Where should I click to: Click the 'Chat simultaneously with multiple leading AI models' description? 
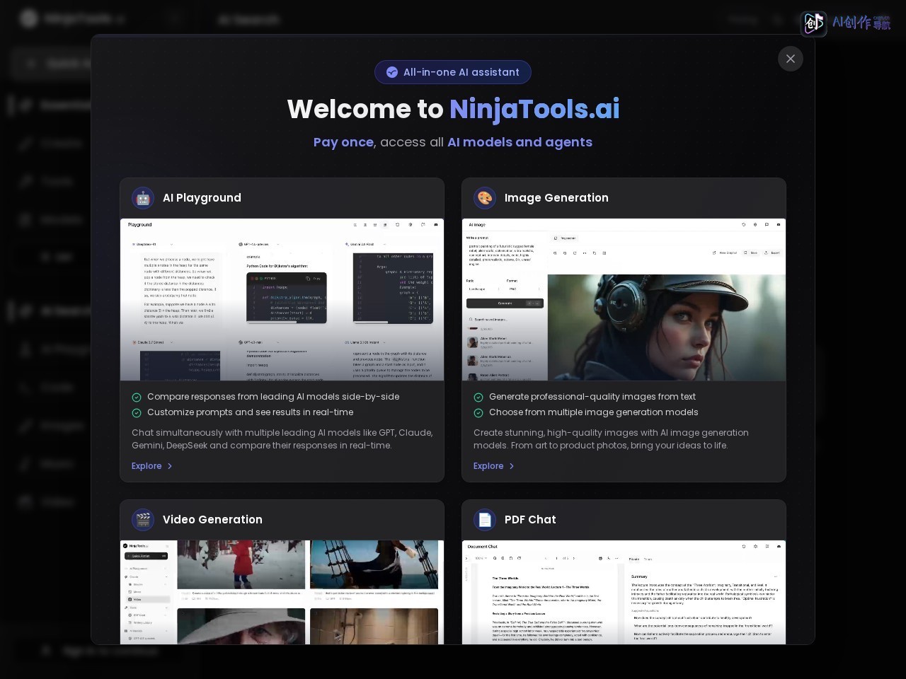point(282,439)
